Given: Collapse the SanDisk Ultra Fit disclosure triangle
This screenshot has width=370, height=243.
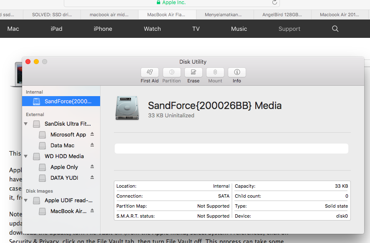Looking at the screenshot, I should tap(26, 124).
